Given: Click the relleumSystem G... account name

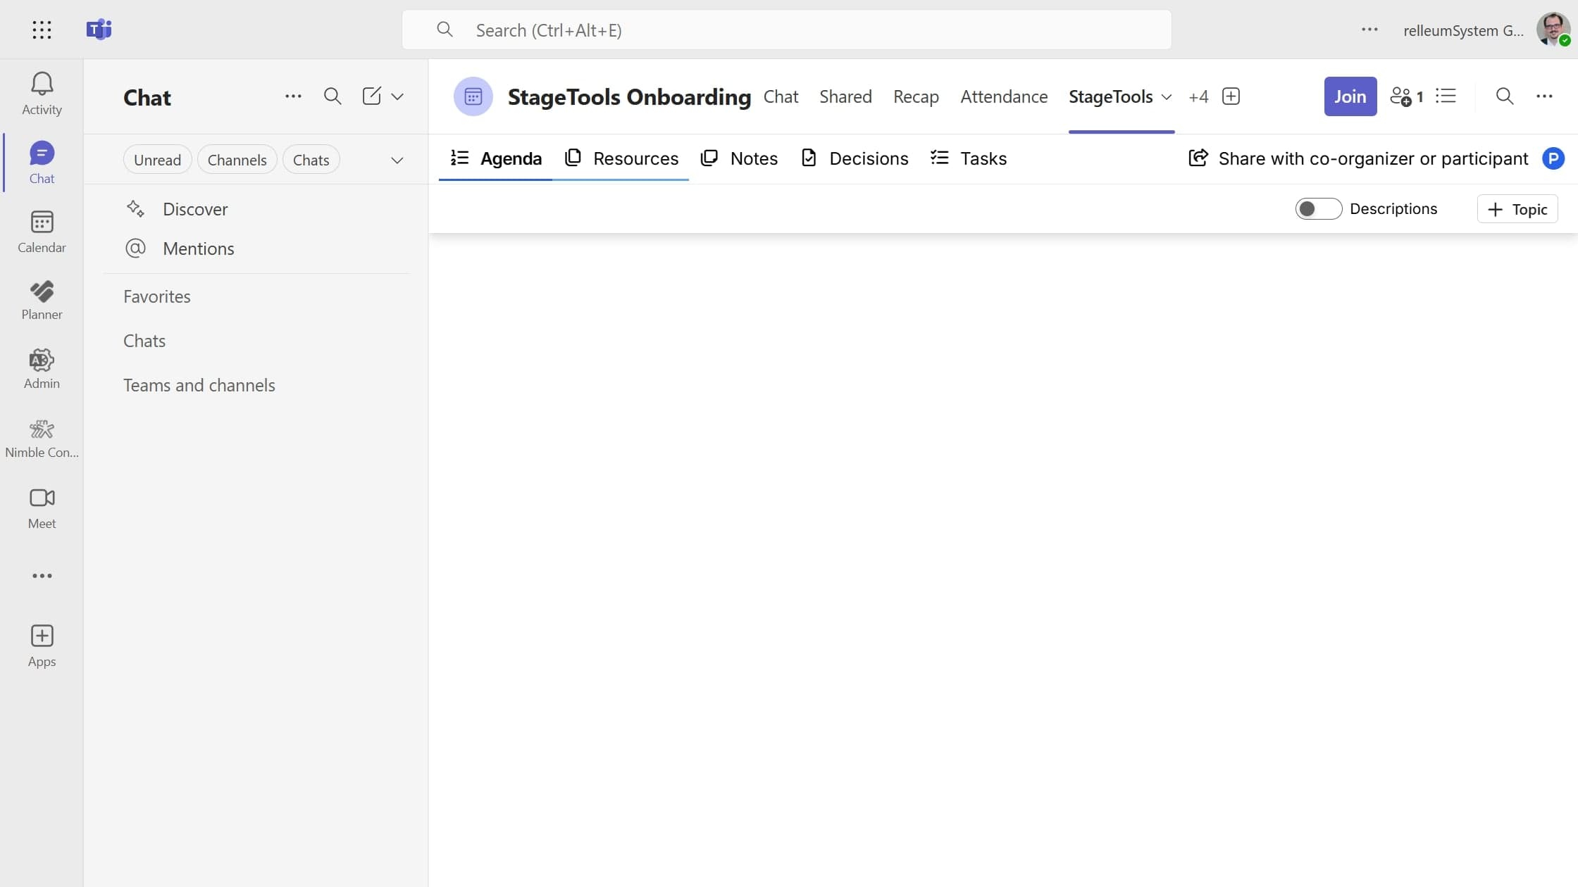Looking at the screenshot, I should (x=1463, y=30).
